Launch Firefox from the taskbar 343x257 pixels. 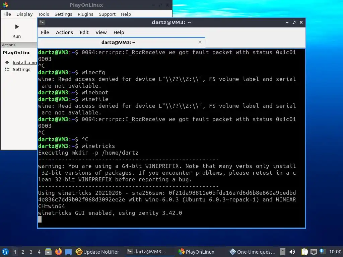[58, 252]
